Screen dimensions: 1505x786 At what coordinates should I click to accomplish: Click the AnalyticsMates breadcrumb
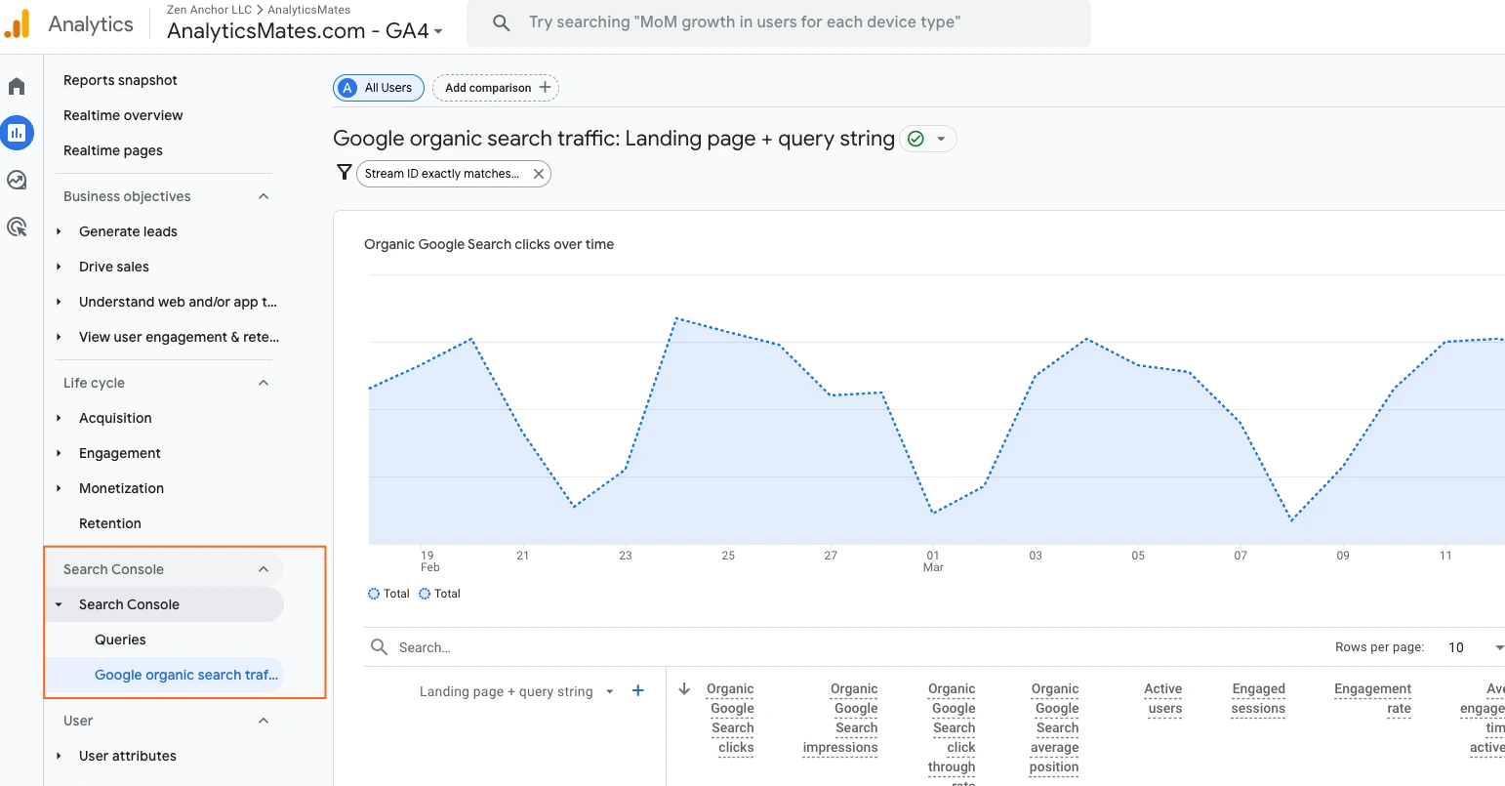click(x=309, y=10)
